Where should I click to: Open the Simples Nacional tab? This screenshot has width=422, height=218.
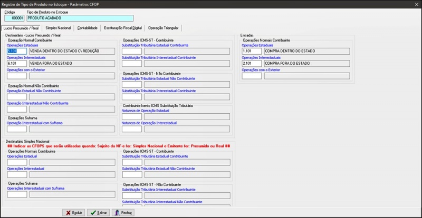58,28
